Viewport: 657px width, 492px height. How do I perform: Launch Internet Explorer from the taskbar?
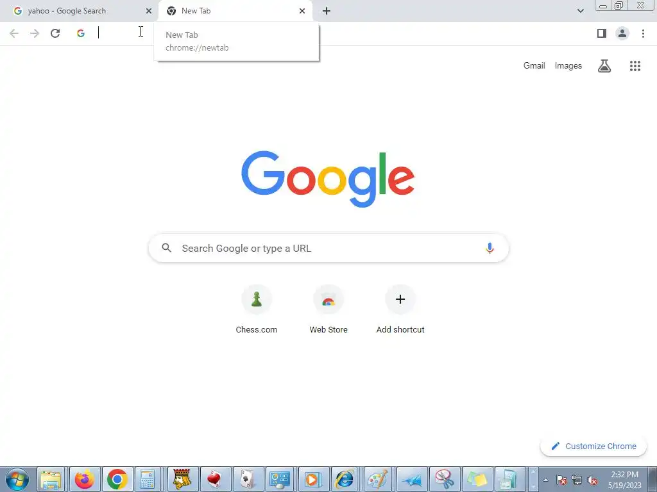coord(345,479)
